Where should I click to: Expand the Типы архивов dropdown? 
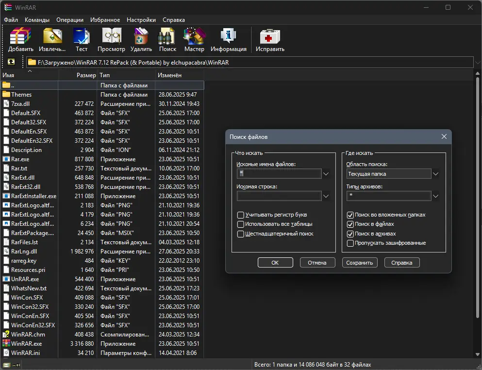[436, 196]
